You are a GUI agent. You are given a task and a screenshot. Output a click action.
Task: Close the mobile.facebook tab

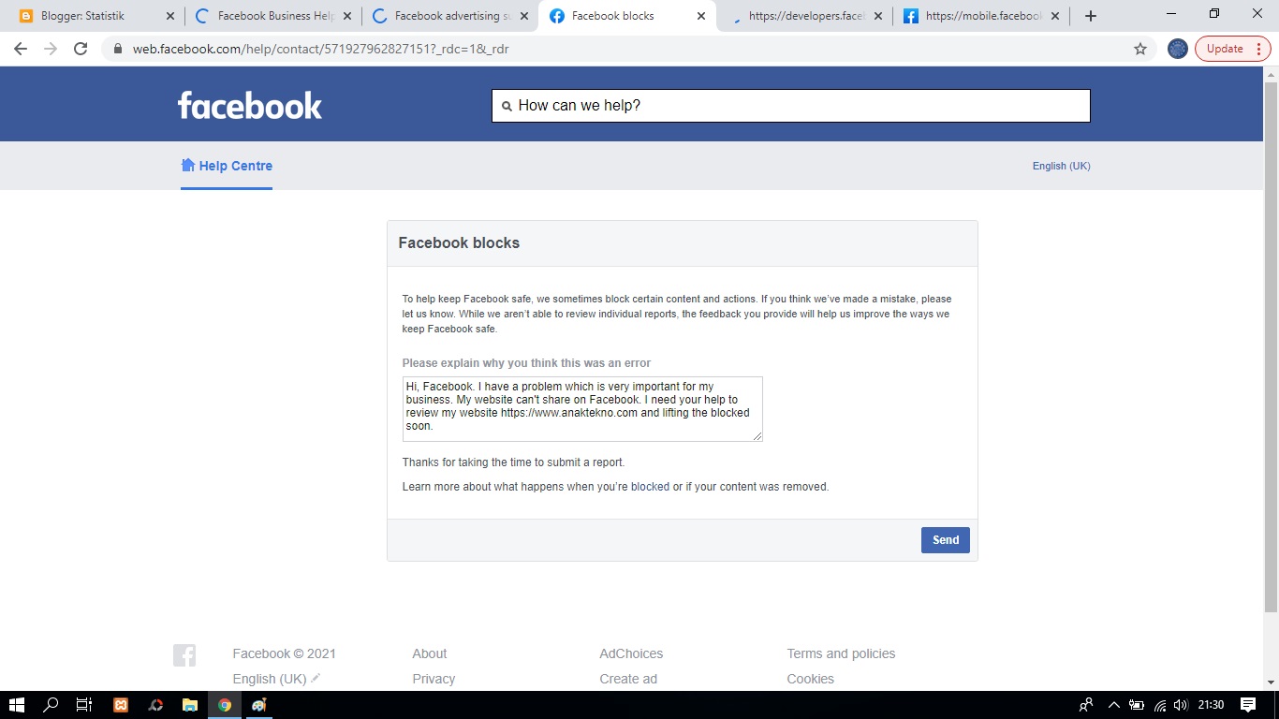click(1054, 16)
